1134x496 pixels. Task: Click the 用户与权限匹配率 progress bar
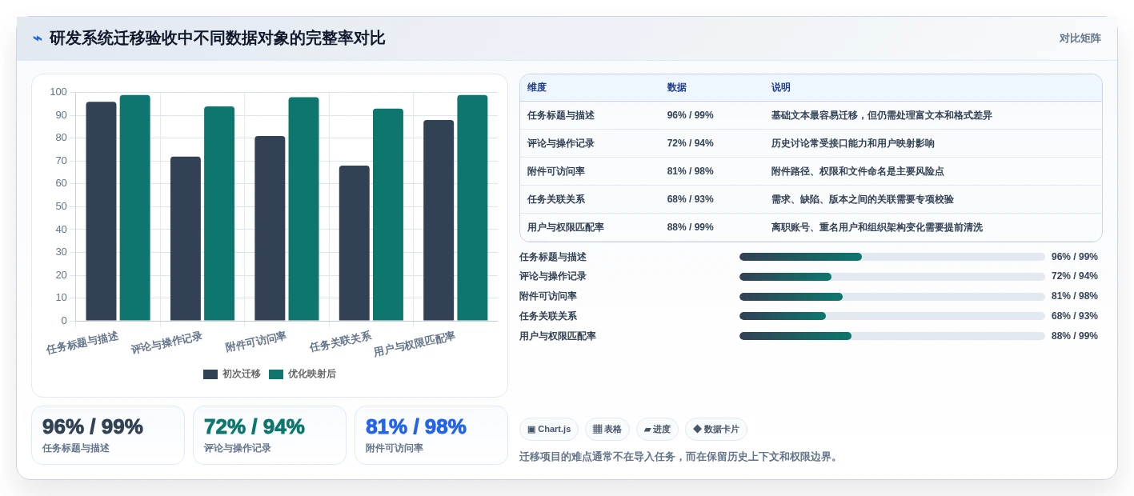tap(892, 336)
